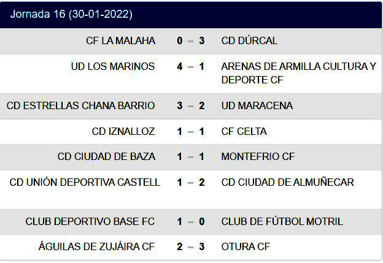This screenshot has width=383, height=263.
Task: Select Club de Fútbol Motril team
Action: 282,221
